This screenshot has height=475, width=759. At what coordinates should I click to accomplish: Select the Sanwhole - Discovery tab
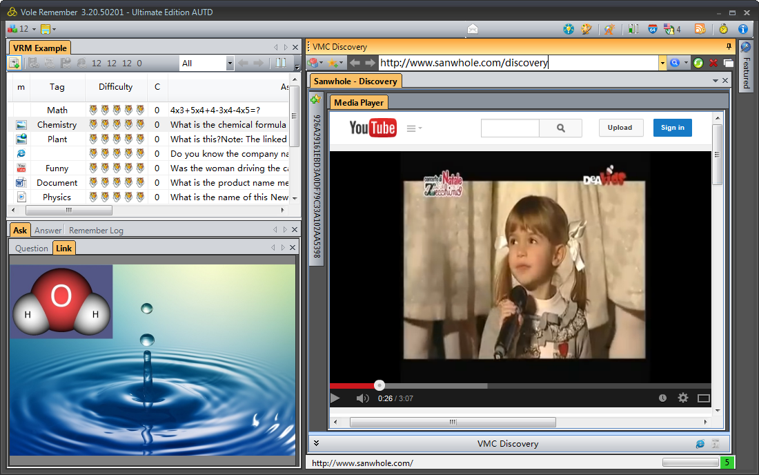[355, 81]
